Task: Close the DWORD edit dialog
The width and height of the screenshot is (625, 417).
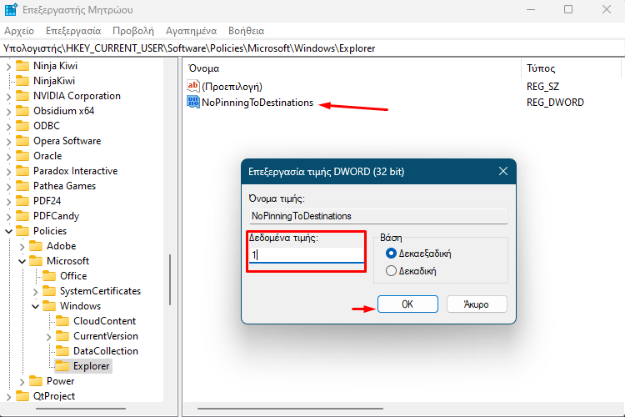Action: (503, 171)
